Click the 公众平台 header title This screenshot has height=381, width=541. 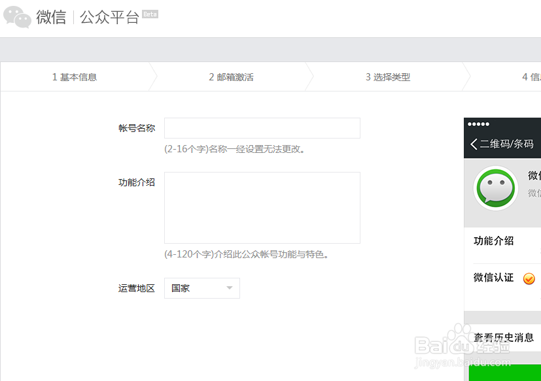tap(109, 17)
